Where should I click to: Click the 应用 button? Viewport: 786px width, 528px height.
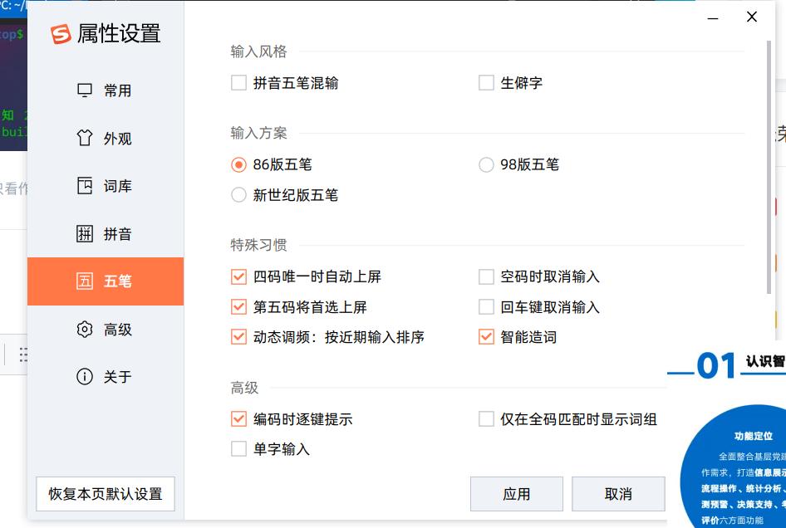coord(517,493)
